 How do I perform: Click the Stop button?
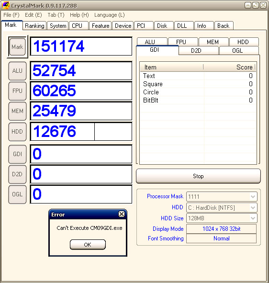tap(198, 176)
